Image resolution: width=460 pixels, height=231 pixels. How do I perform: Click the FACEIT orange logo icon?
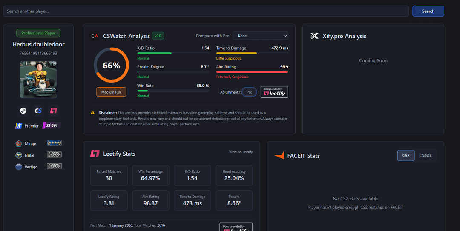point(279,156)
